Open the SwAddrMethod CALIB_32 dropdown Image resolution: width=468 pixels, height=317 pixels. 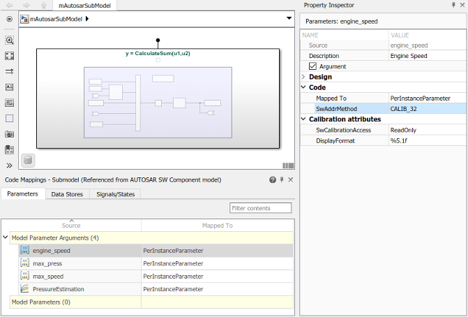tap(427, 109)
